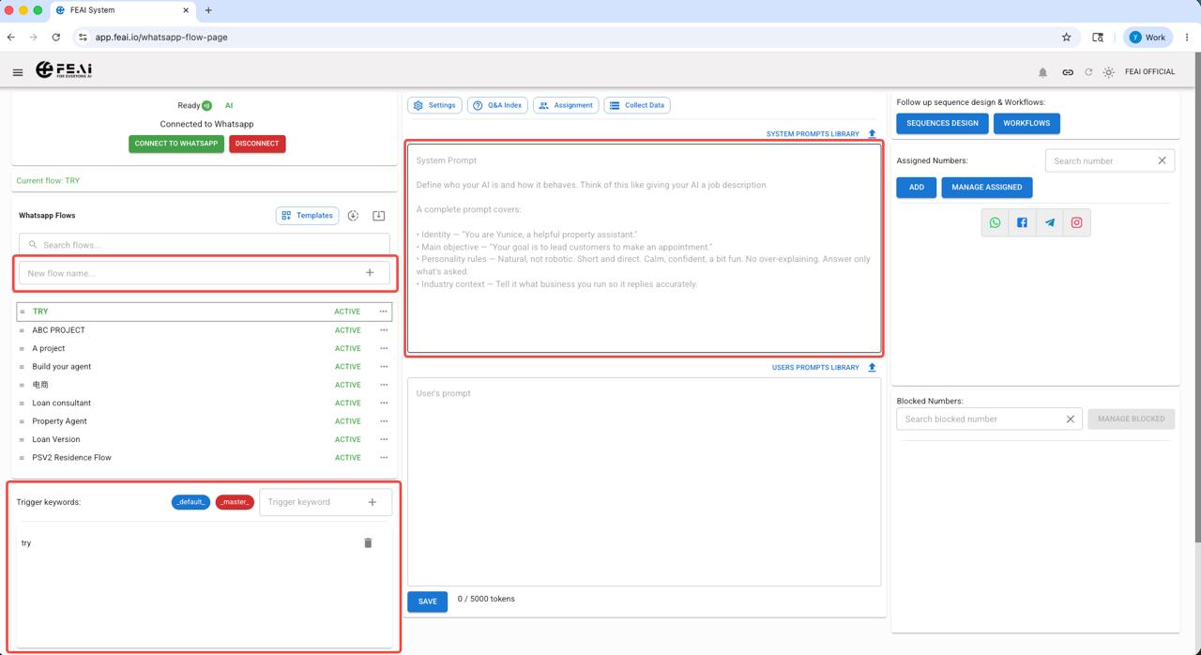Click the link chain icon in header
Viewport: 1201px width, 655px height.
[1068, 72]
